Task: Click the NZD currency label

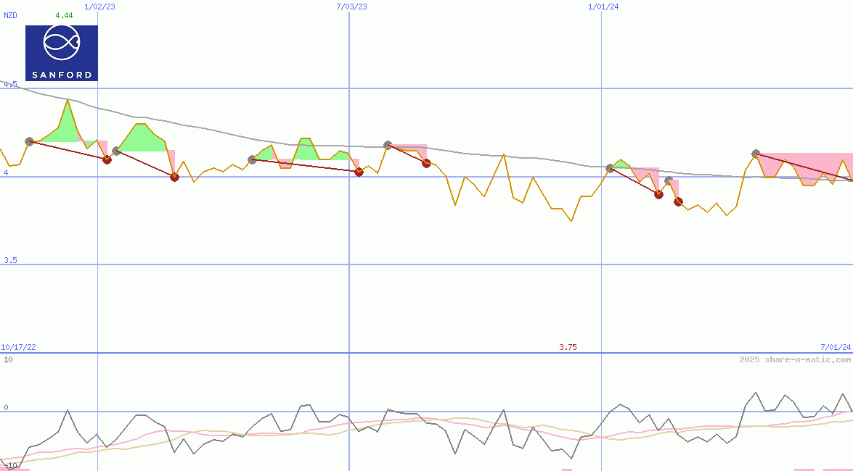Action: pos(11,15)
